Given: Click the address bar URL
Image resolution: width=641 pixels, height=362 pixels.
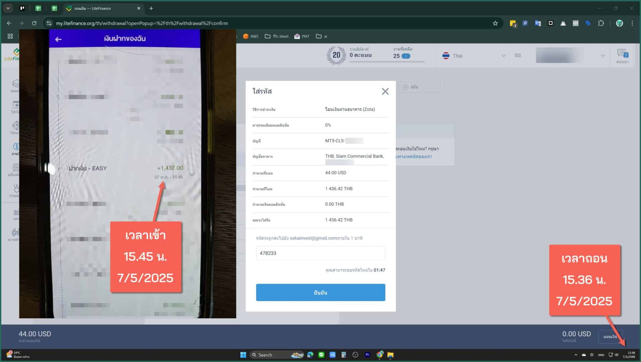Looking at the screenshot, I should point(142,23).
